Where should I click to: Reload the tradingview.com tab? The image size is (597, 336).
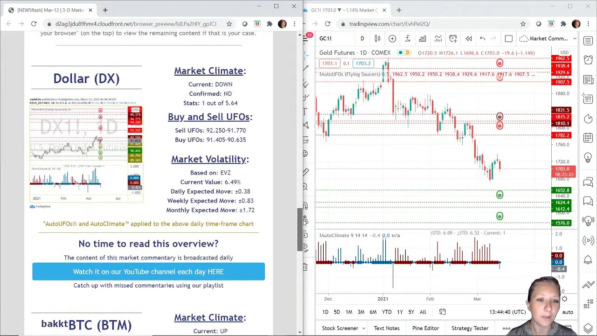click(x=328, y=24)
